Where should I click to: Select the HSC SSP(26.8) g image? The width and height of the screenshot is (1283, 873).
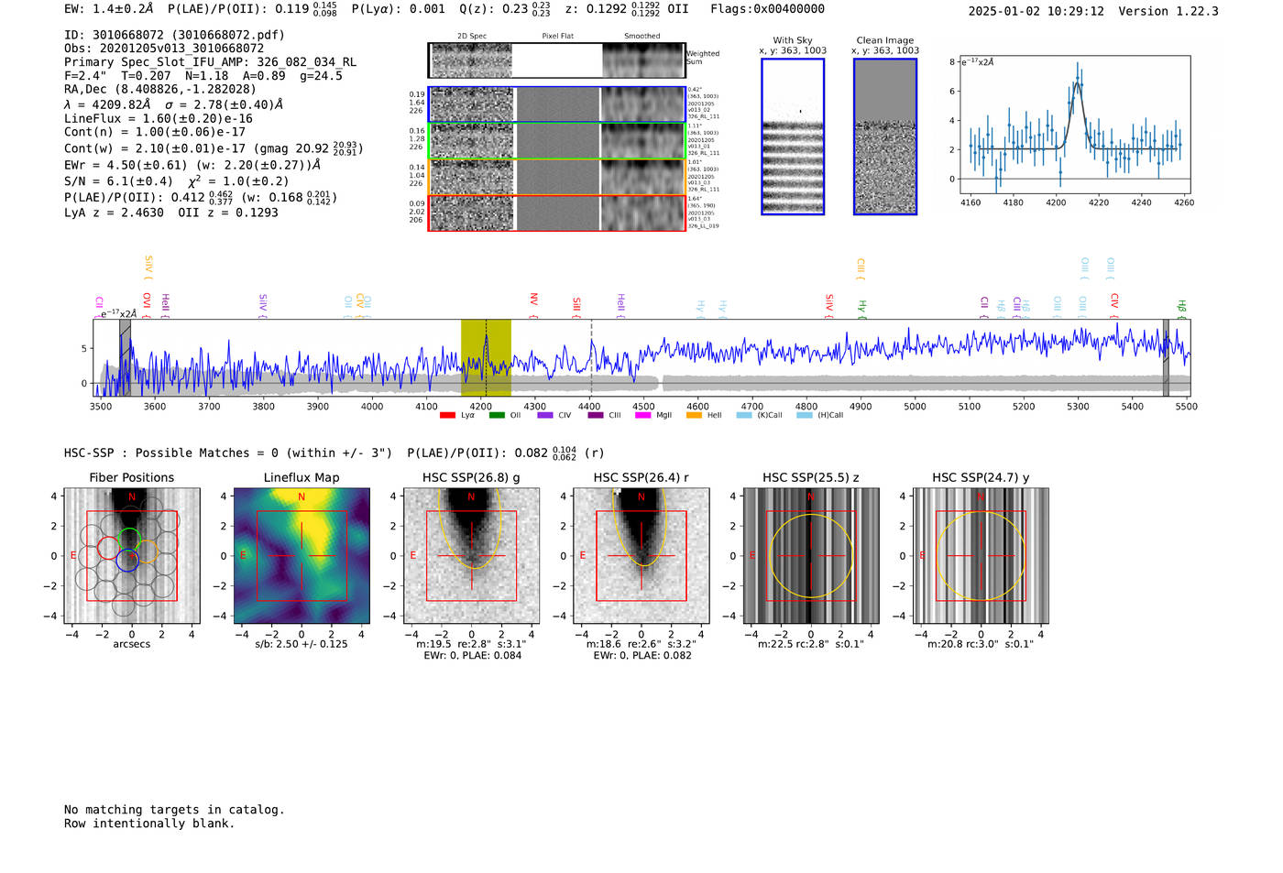pos(472,556)
